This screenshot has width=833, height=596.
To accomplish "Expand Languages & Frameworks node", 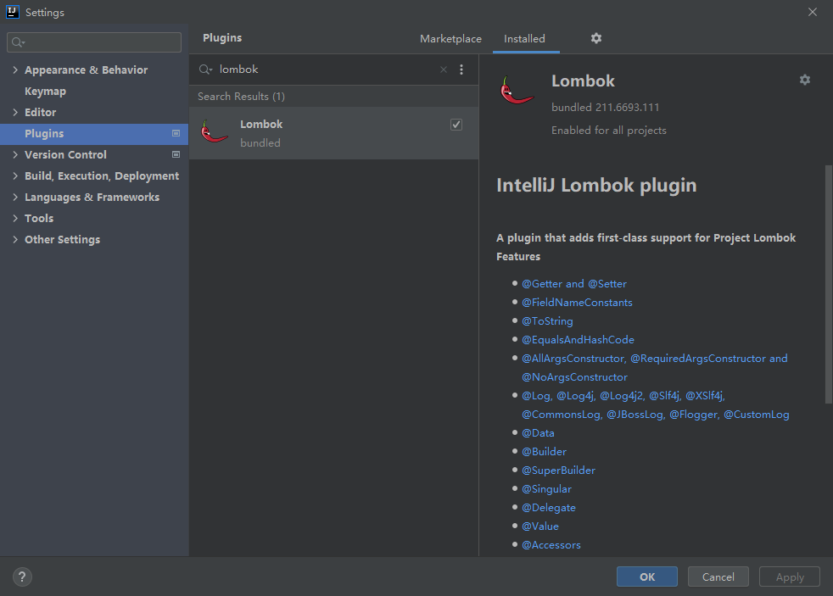I will (x=15, y=198).
